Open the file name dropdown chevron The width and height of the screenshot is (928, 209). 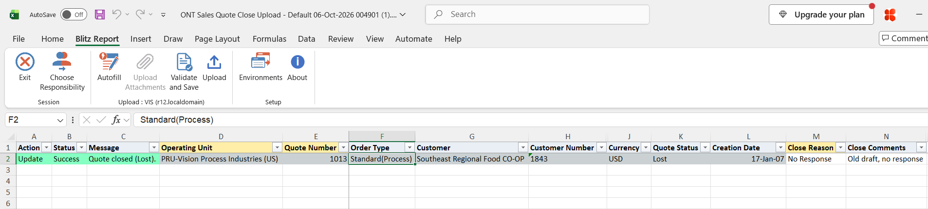pos(403,15)
